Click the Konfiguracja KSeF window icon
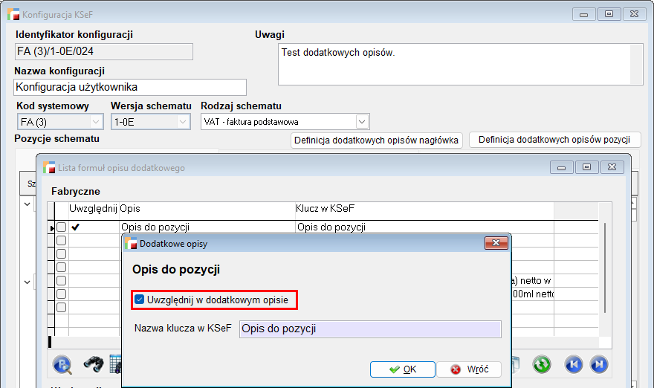 [x=14, y=14]
